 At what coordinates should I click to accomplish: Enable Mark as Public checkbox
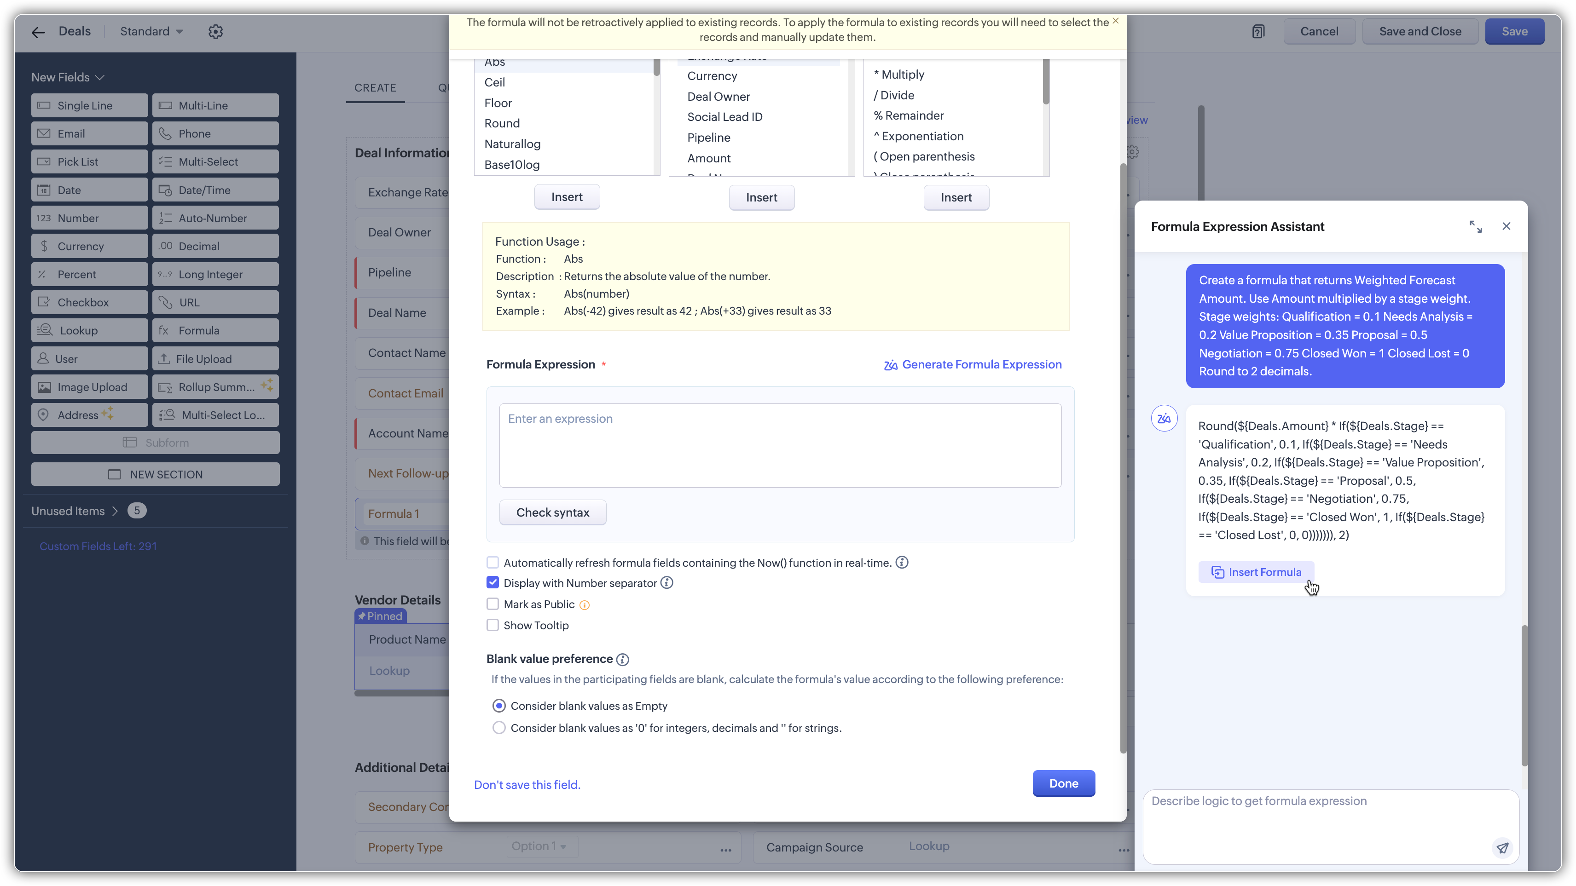(492, 604)
